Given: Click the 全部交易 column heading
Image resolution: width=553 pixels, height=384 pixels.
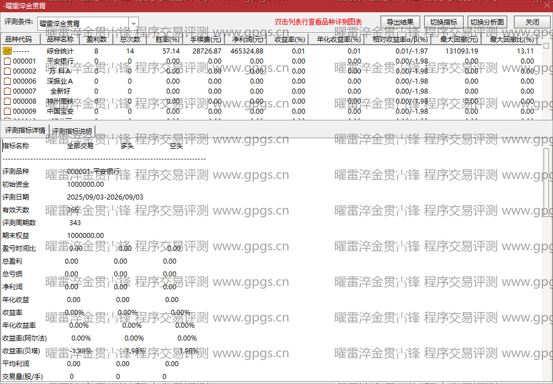Looking at the screenshot, I should [80, 146].
